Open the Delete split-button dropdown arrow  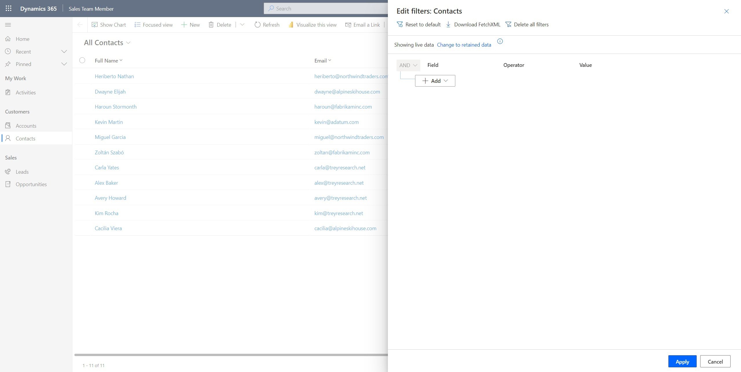242,25
